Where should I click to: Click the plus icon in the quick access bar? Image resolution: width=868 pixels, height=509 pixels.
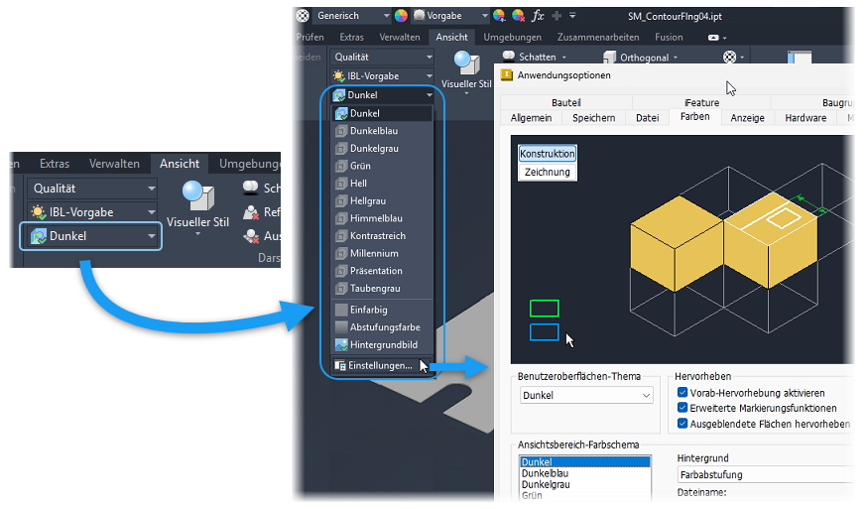[x=557, y=16]
